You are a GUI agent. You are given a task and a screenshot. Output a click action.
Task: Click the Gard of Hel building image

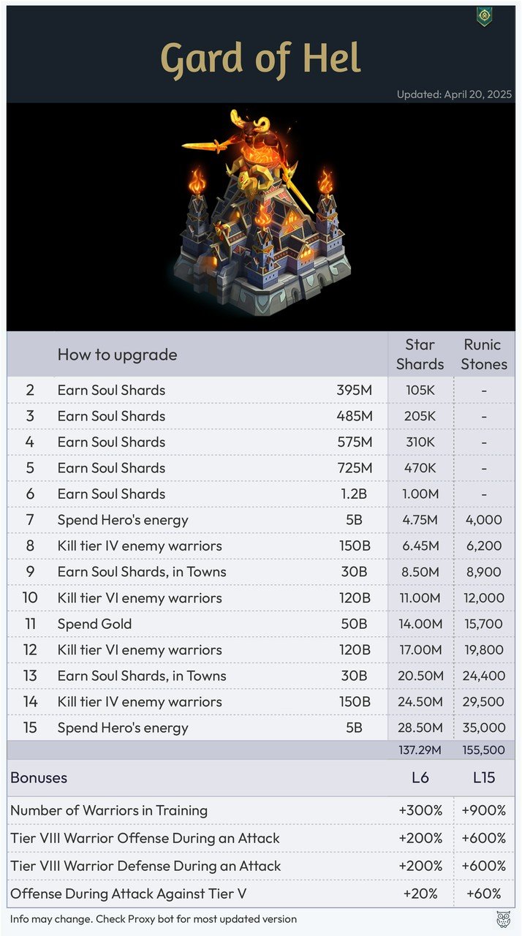coord(260,214)
